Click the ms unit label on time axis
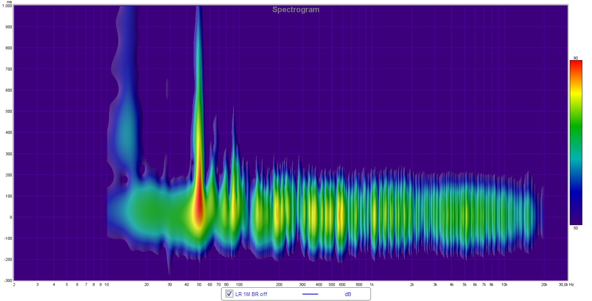This screenshot has width=592, height=301. pos(8,2)
